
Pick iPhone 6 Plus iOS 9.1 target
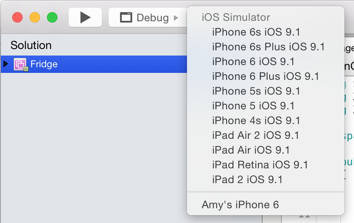(x=266, y=76)
